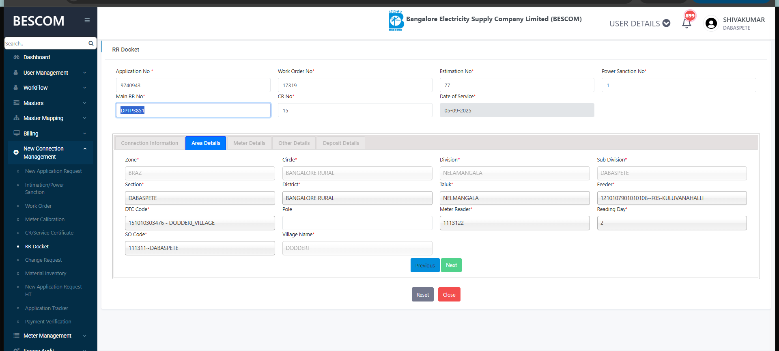Click the CR No input field
The image size is (779, 351).
(355, 110)
